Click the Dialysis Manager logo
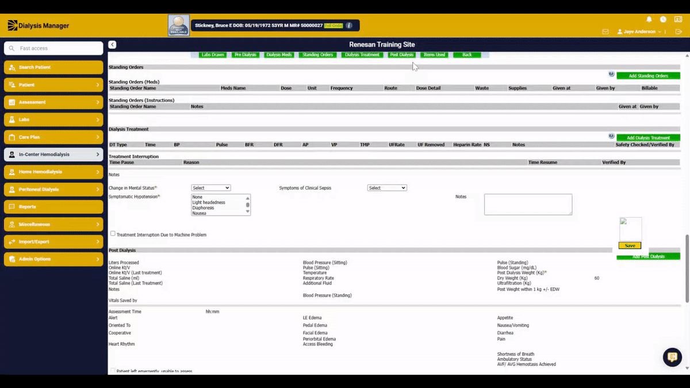Image resolution: width=690 pixels, height=388 pixels. pyautogui.click(x=39, y=25)
